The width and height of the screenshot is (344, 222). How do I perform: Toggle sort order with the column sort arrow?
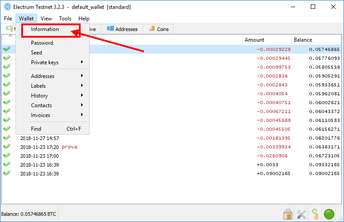pos(10,35)
